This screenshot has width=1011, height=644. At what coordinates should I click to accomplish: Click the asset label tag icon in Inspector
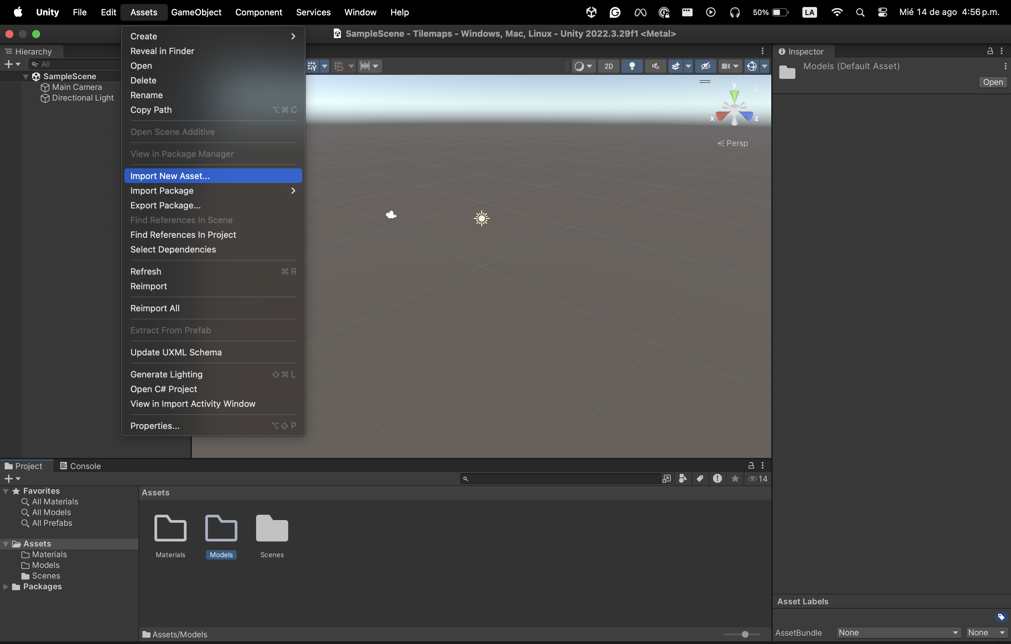1001,617
